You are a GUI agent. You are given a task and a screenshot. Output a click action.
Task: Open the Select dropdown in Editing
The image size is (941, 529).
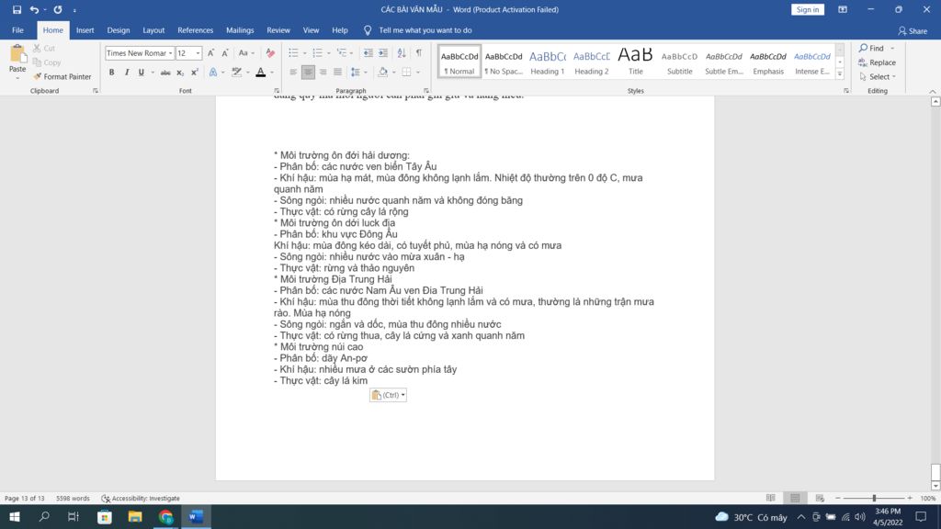click(x=878, y=77)
